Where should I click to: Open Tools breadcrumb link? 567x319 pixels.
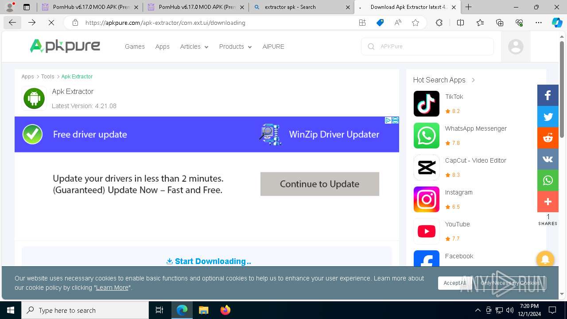pyautogui.click(x=48, y=77)
